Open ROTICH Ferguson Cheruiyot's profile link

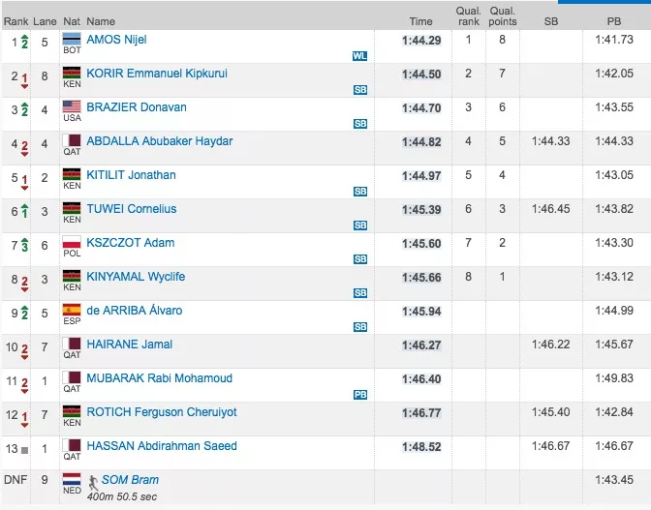[162, 412]
